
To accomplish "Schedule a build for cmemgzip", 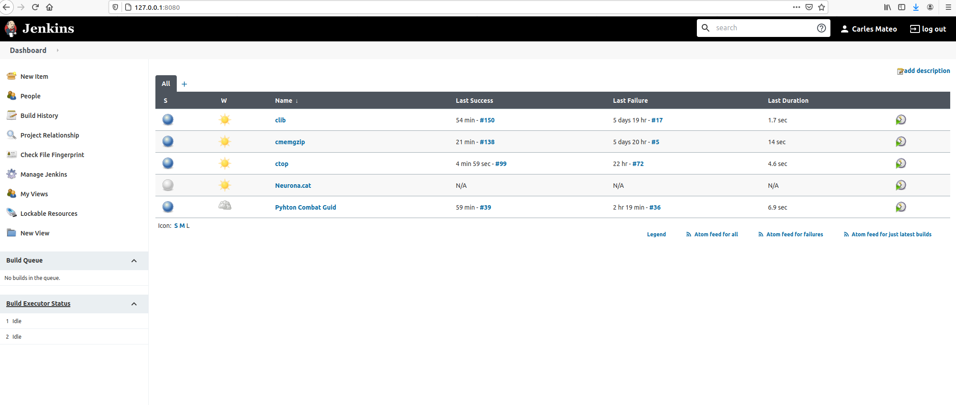I will coord(901,142).
